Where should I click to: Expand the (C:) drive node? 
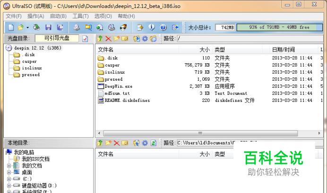[x=9, y=179]
